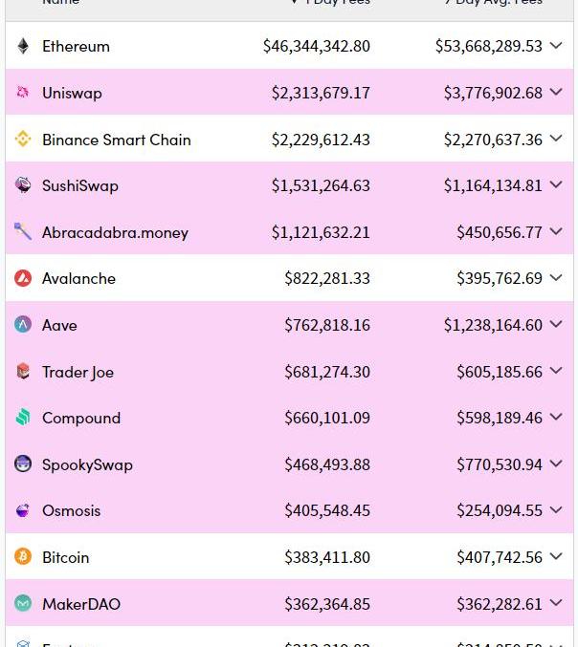Click the Aave ghost logo icon

23,324
